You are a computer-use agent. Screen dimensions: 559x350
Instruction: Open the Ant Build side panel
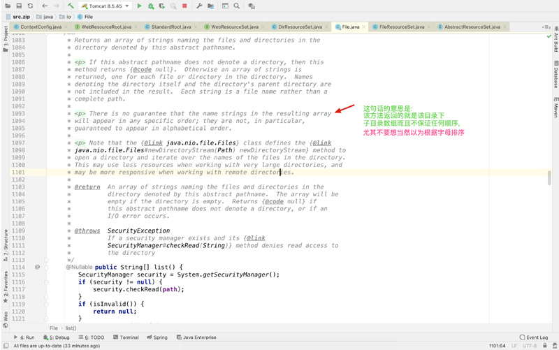[x=556, y=38]
